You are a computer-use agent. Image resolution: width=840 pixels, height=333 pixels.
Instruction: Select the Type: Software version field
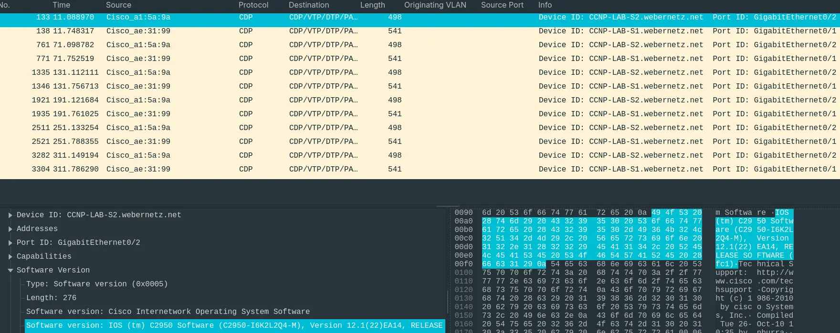[97, 284]
